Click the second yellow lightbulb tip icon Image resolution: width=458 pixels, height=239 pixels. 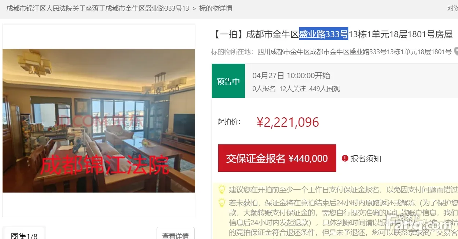tap(222, 202)
